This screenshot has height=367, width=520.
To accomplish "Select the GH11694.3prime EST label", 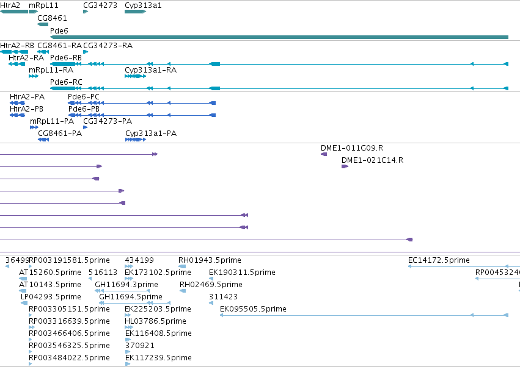I will point(126,285).
